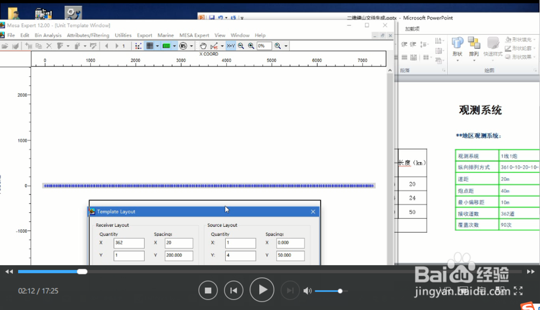Go to next template arrow

[x=117, y=46]
